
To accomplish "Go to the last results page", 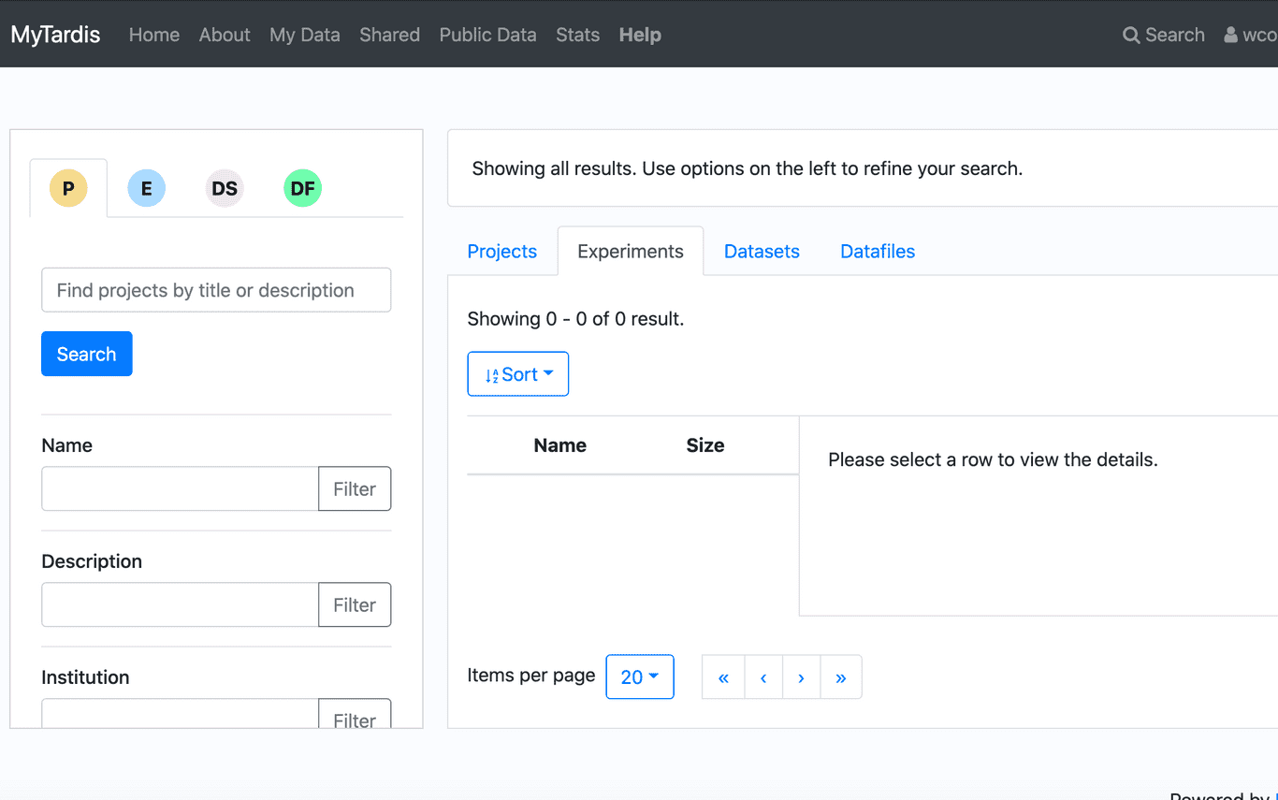I will tap(841, 676).
